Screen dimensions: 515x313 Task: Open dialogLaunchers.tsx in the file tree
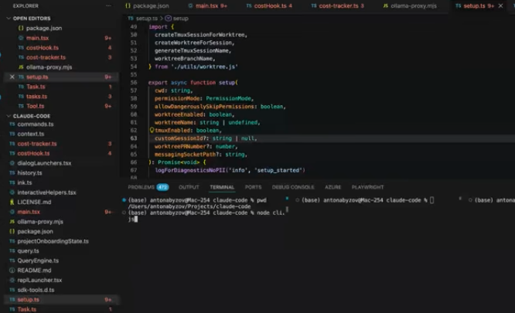pos(44,163)
